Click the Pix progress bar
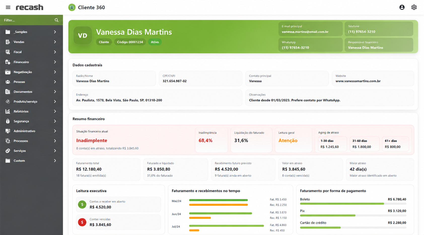This screenshot has width=424, height=235. (x=353, y=215)
